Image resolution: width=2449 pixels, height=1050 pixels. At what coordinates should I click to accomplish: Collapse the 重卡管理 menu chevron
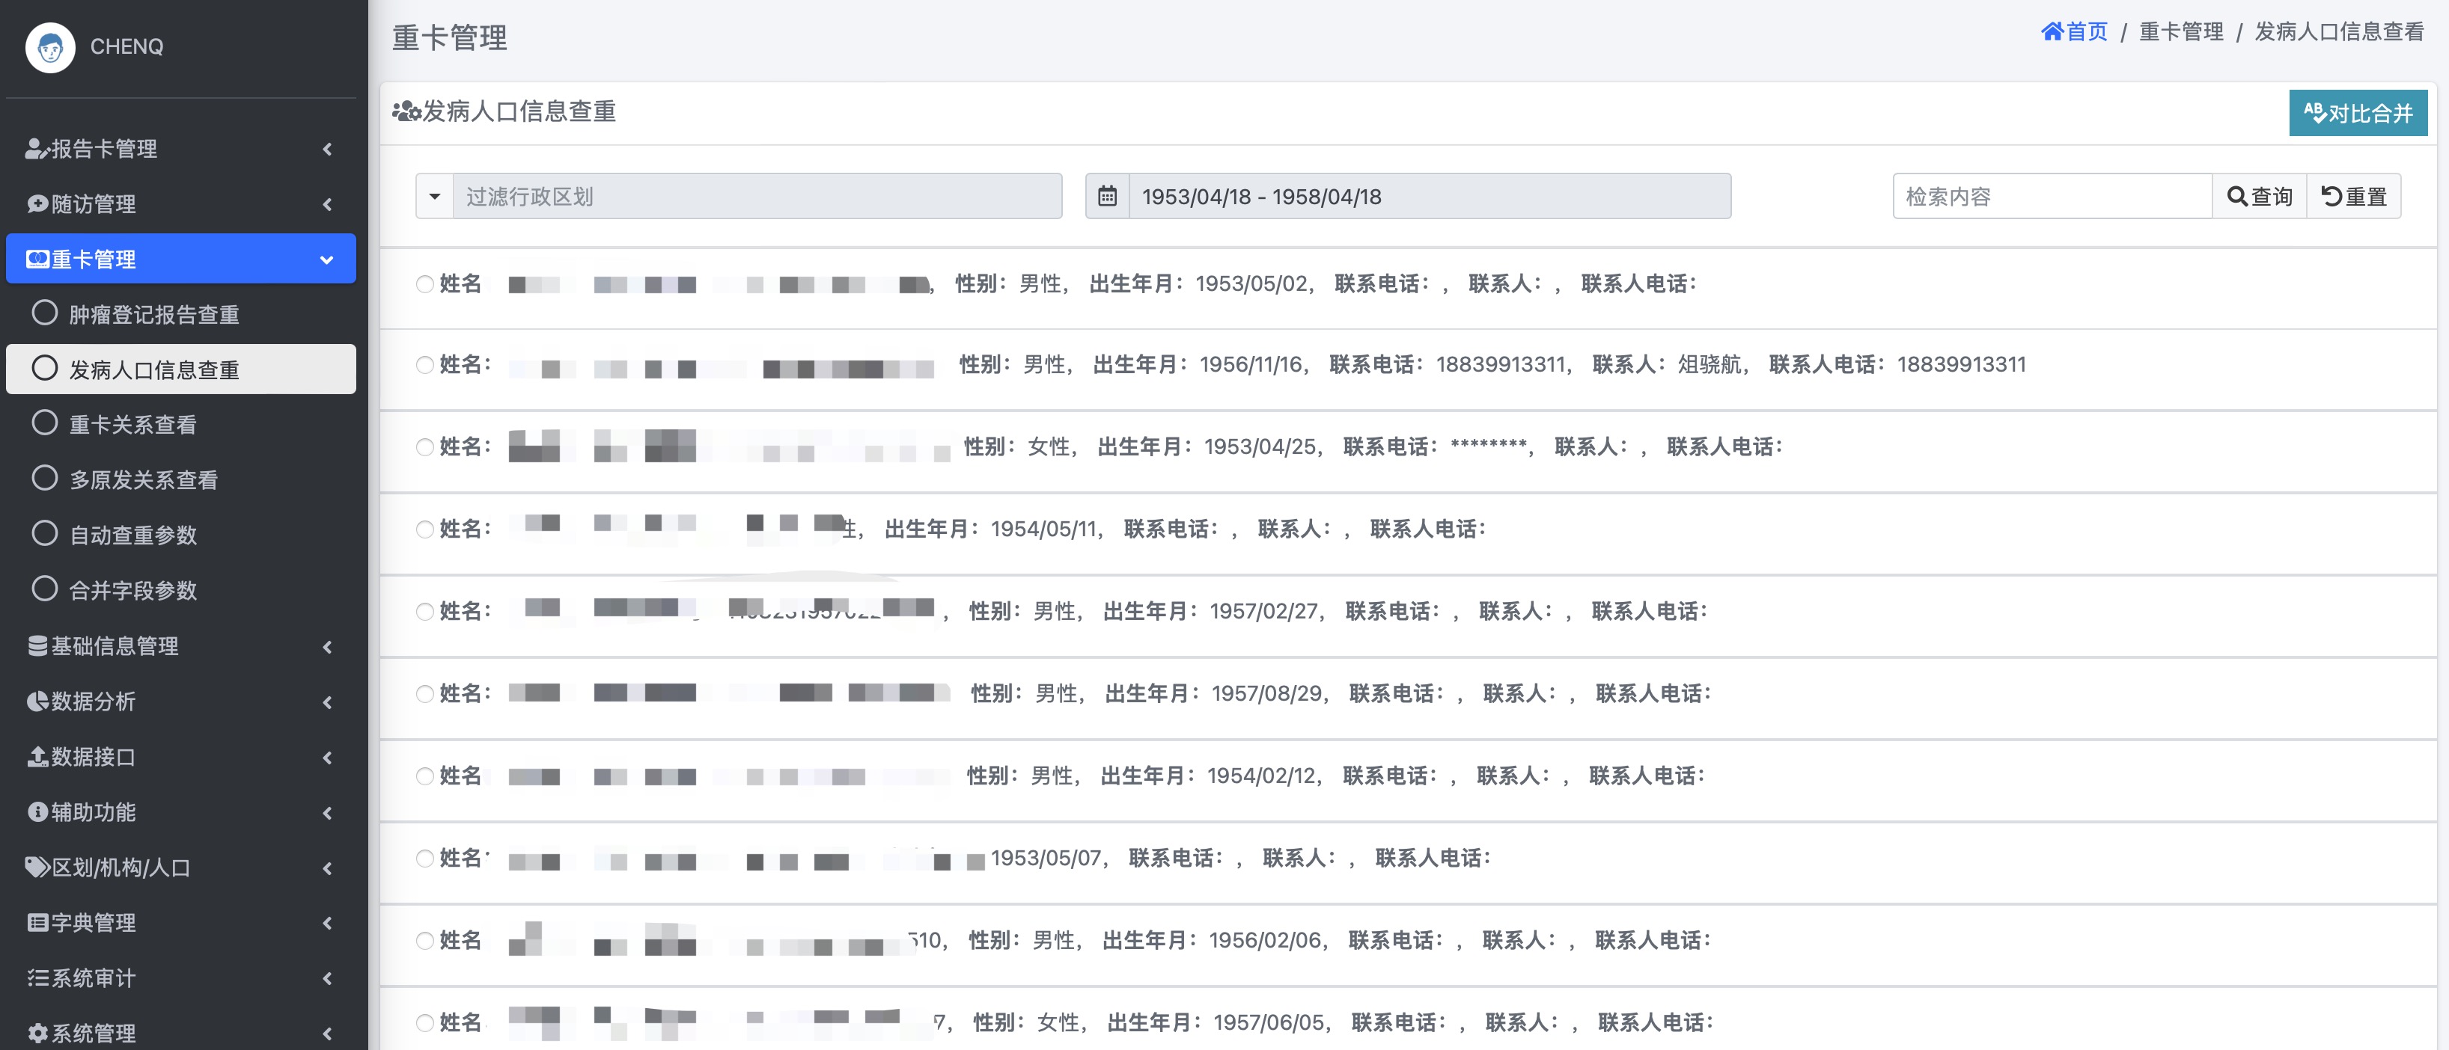327,260
